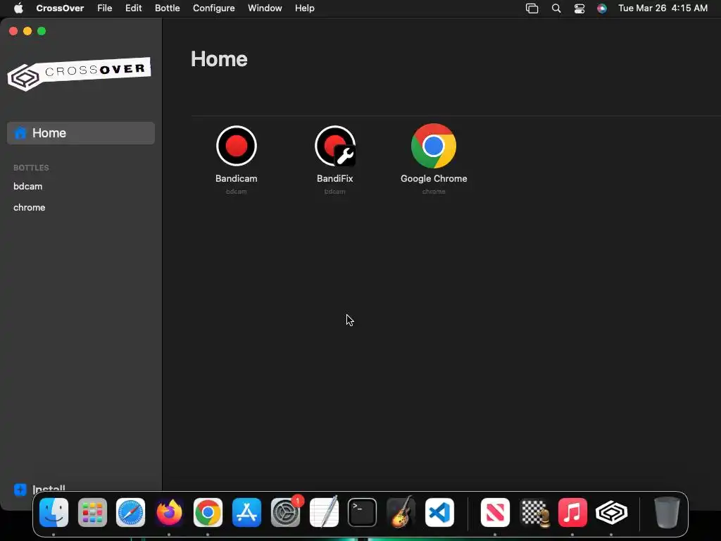Viewport: 721px width, 541px height.
Task: Open the Configure menu
Action: (214, 8)
